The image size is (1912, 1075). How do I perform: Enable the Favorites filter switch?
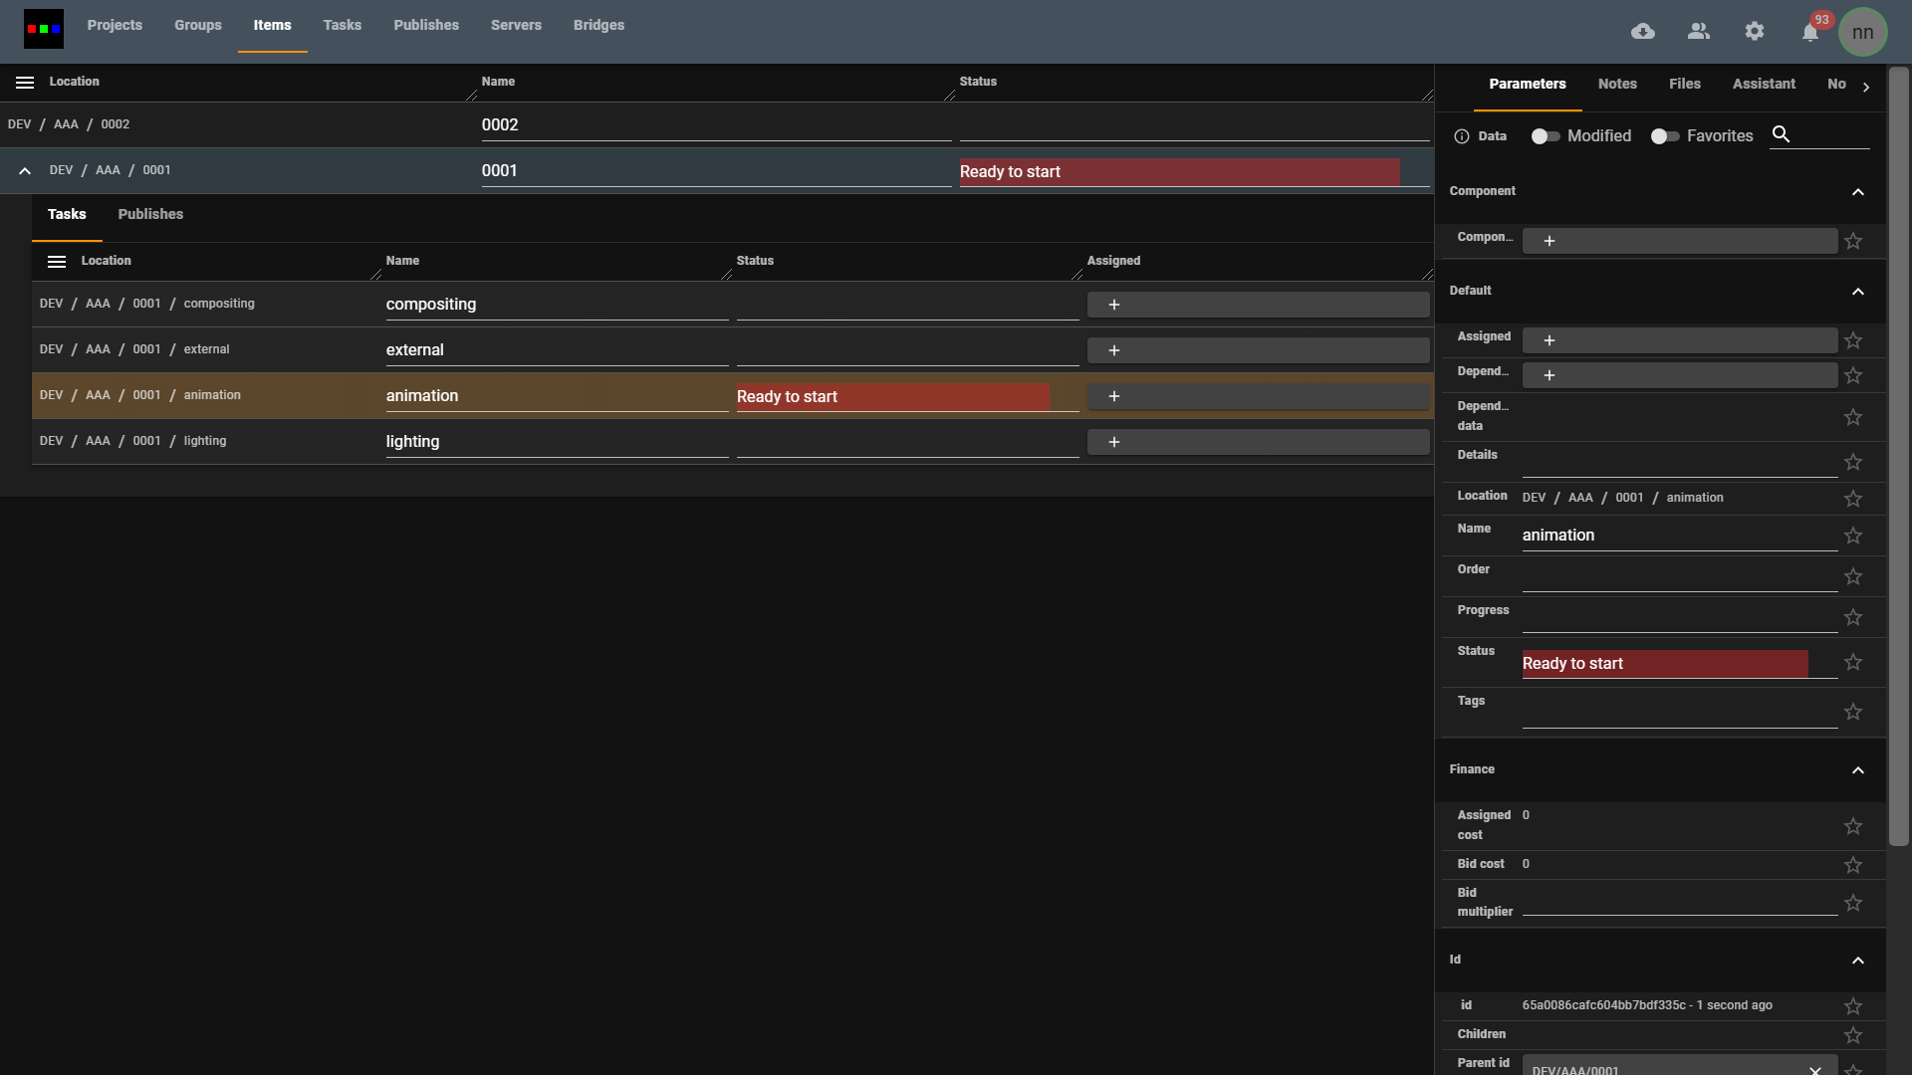click(1664, 136)
